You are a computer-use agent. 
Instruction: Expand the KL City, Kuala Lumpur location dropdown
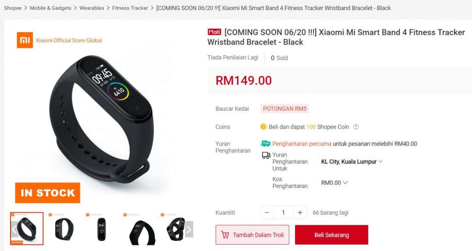[x=352, y=161]
